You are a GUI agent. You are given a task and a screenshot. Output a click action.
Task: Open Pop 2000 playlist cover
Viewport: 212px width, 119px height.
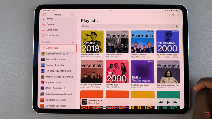point(117,72)
